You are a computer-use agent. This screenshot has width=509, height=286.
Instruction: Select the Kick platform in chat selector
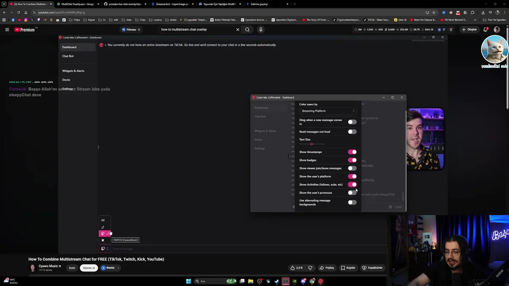(x=103, y=240)
